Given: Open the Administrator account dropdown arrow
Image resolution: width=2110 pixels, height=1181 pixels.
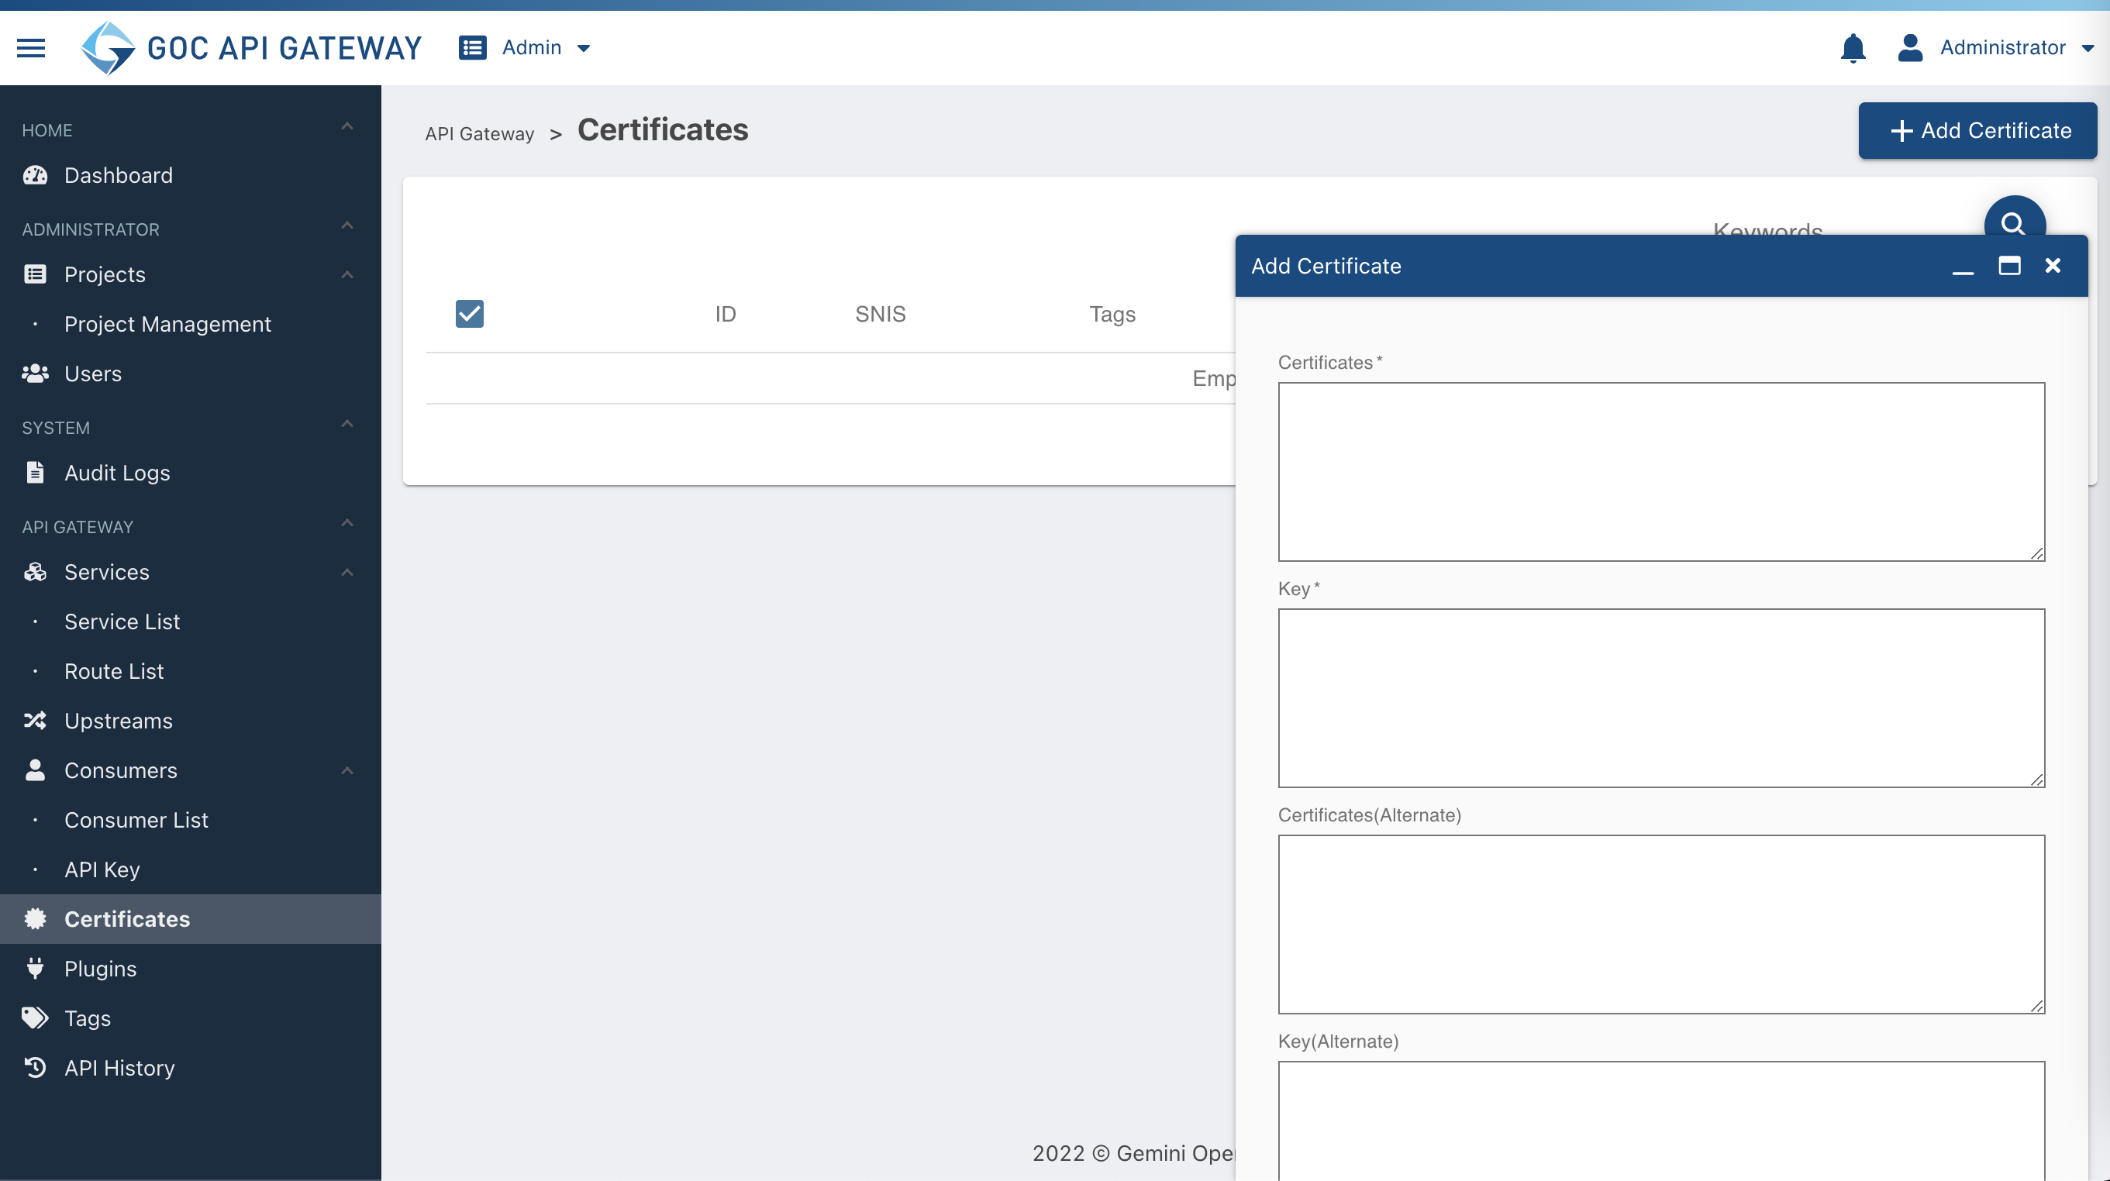Looking at the screenshot, I should pos(2088,48).
